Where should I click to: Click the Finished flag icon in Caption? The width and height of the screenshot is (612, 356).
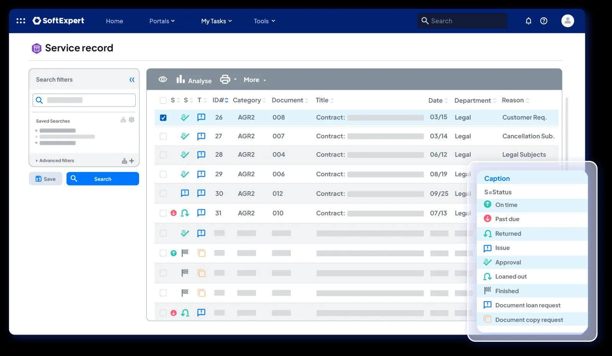(x=487, y=290)
